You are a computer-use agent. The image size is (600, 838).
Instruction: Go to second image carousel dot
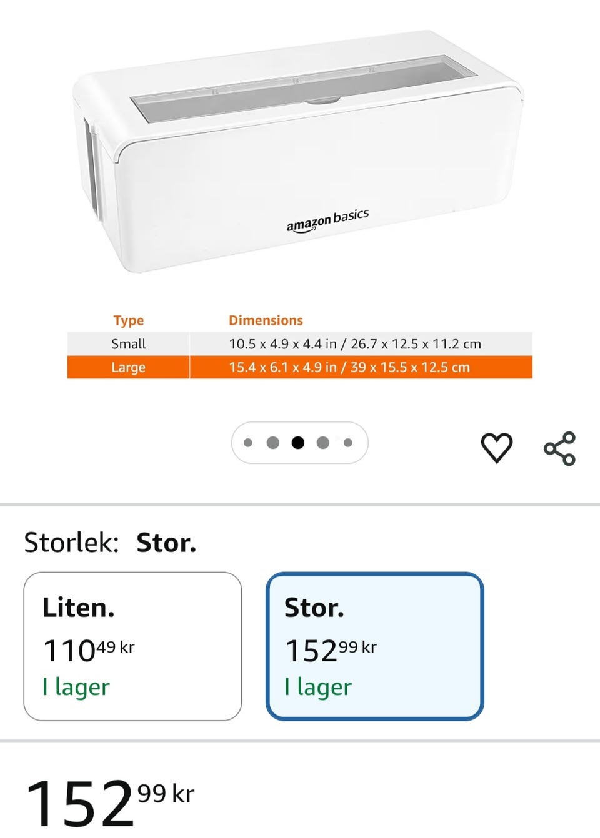pos(273,443)
